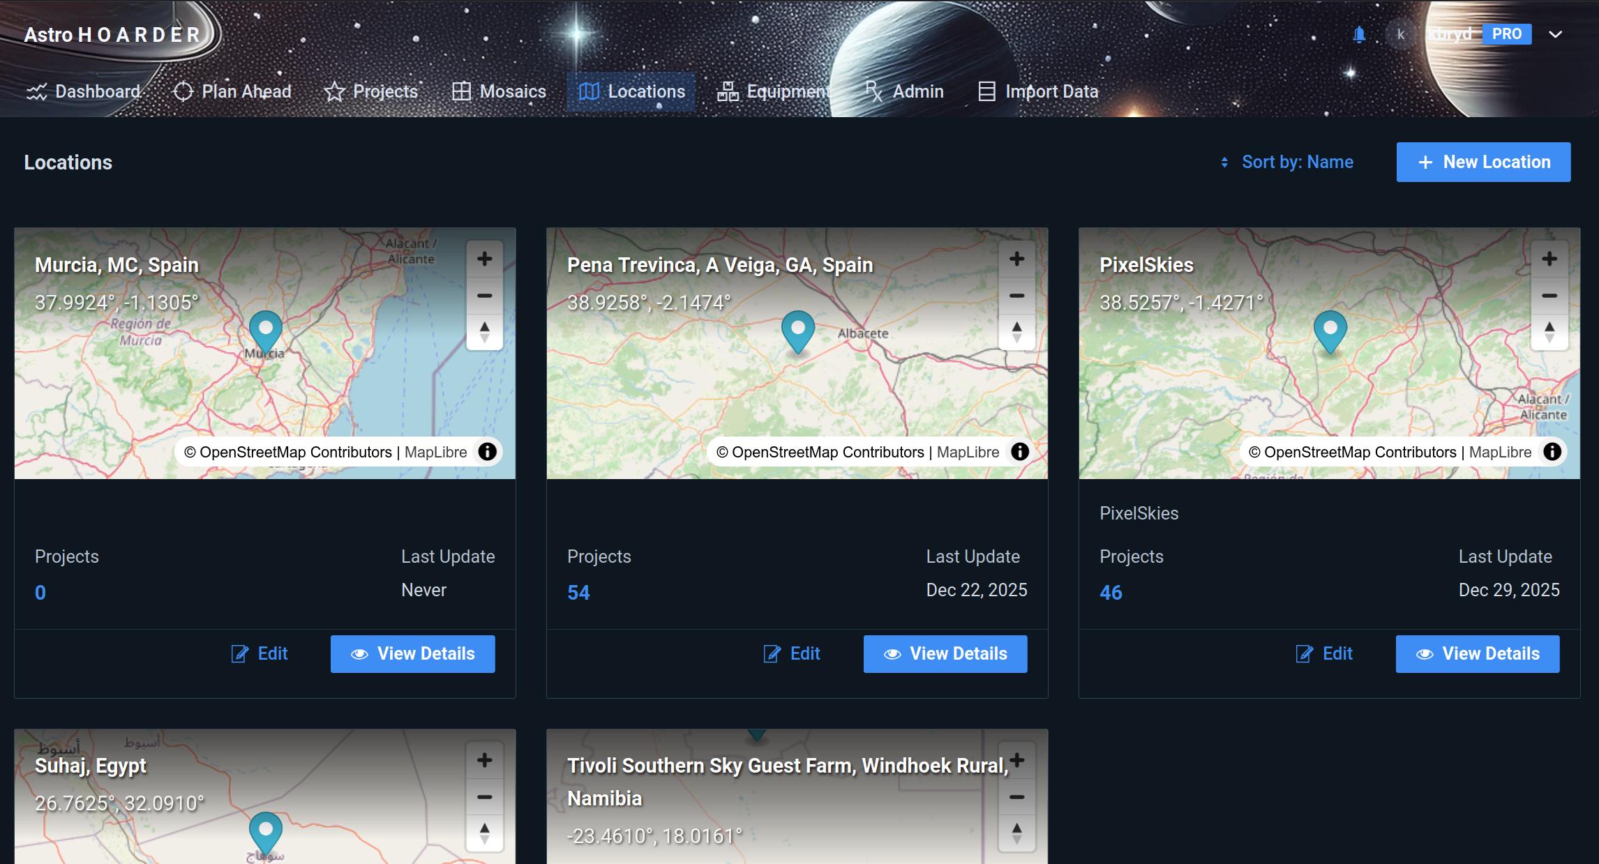
Task: Change sorting using Sort by: Name control
Action: (x=1298, y=162)
